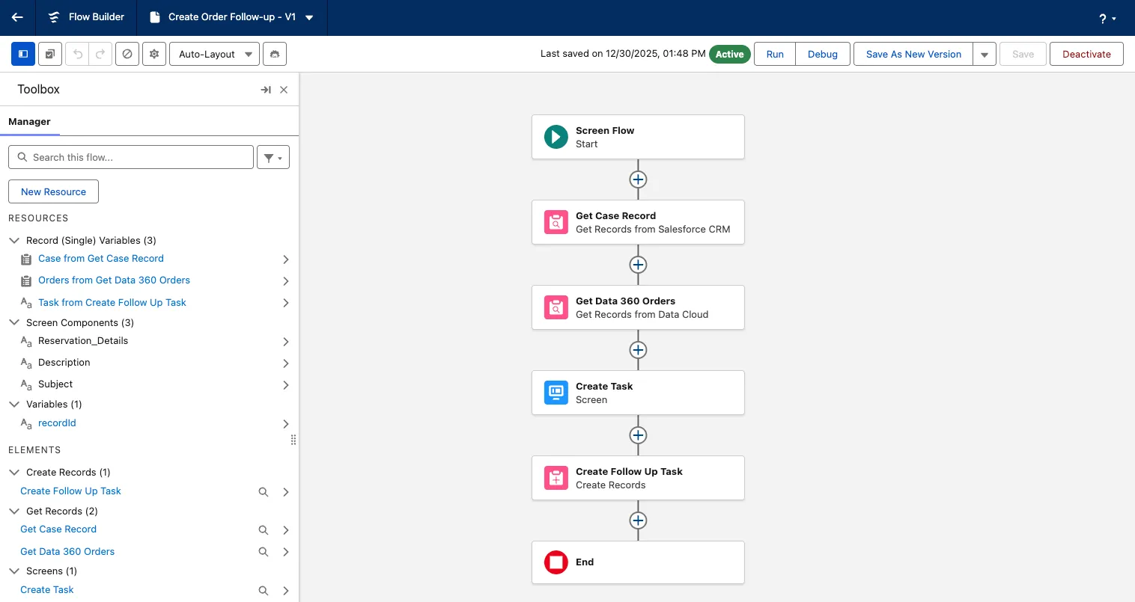Open flow settings gear icon
1135x602 pixels.
point(154,54)
